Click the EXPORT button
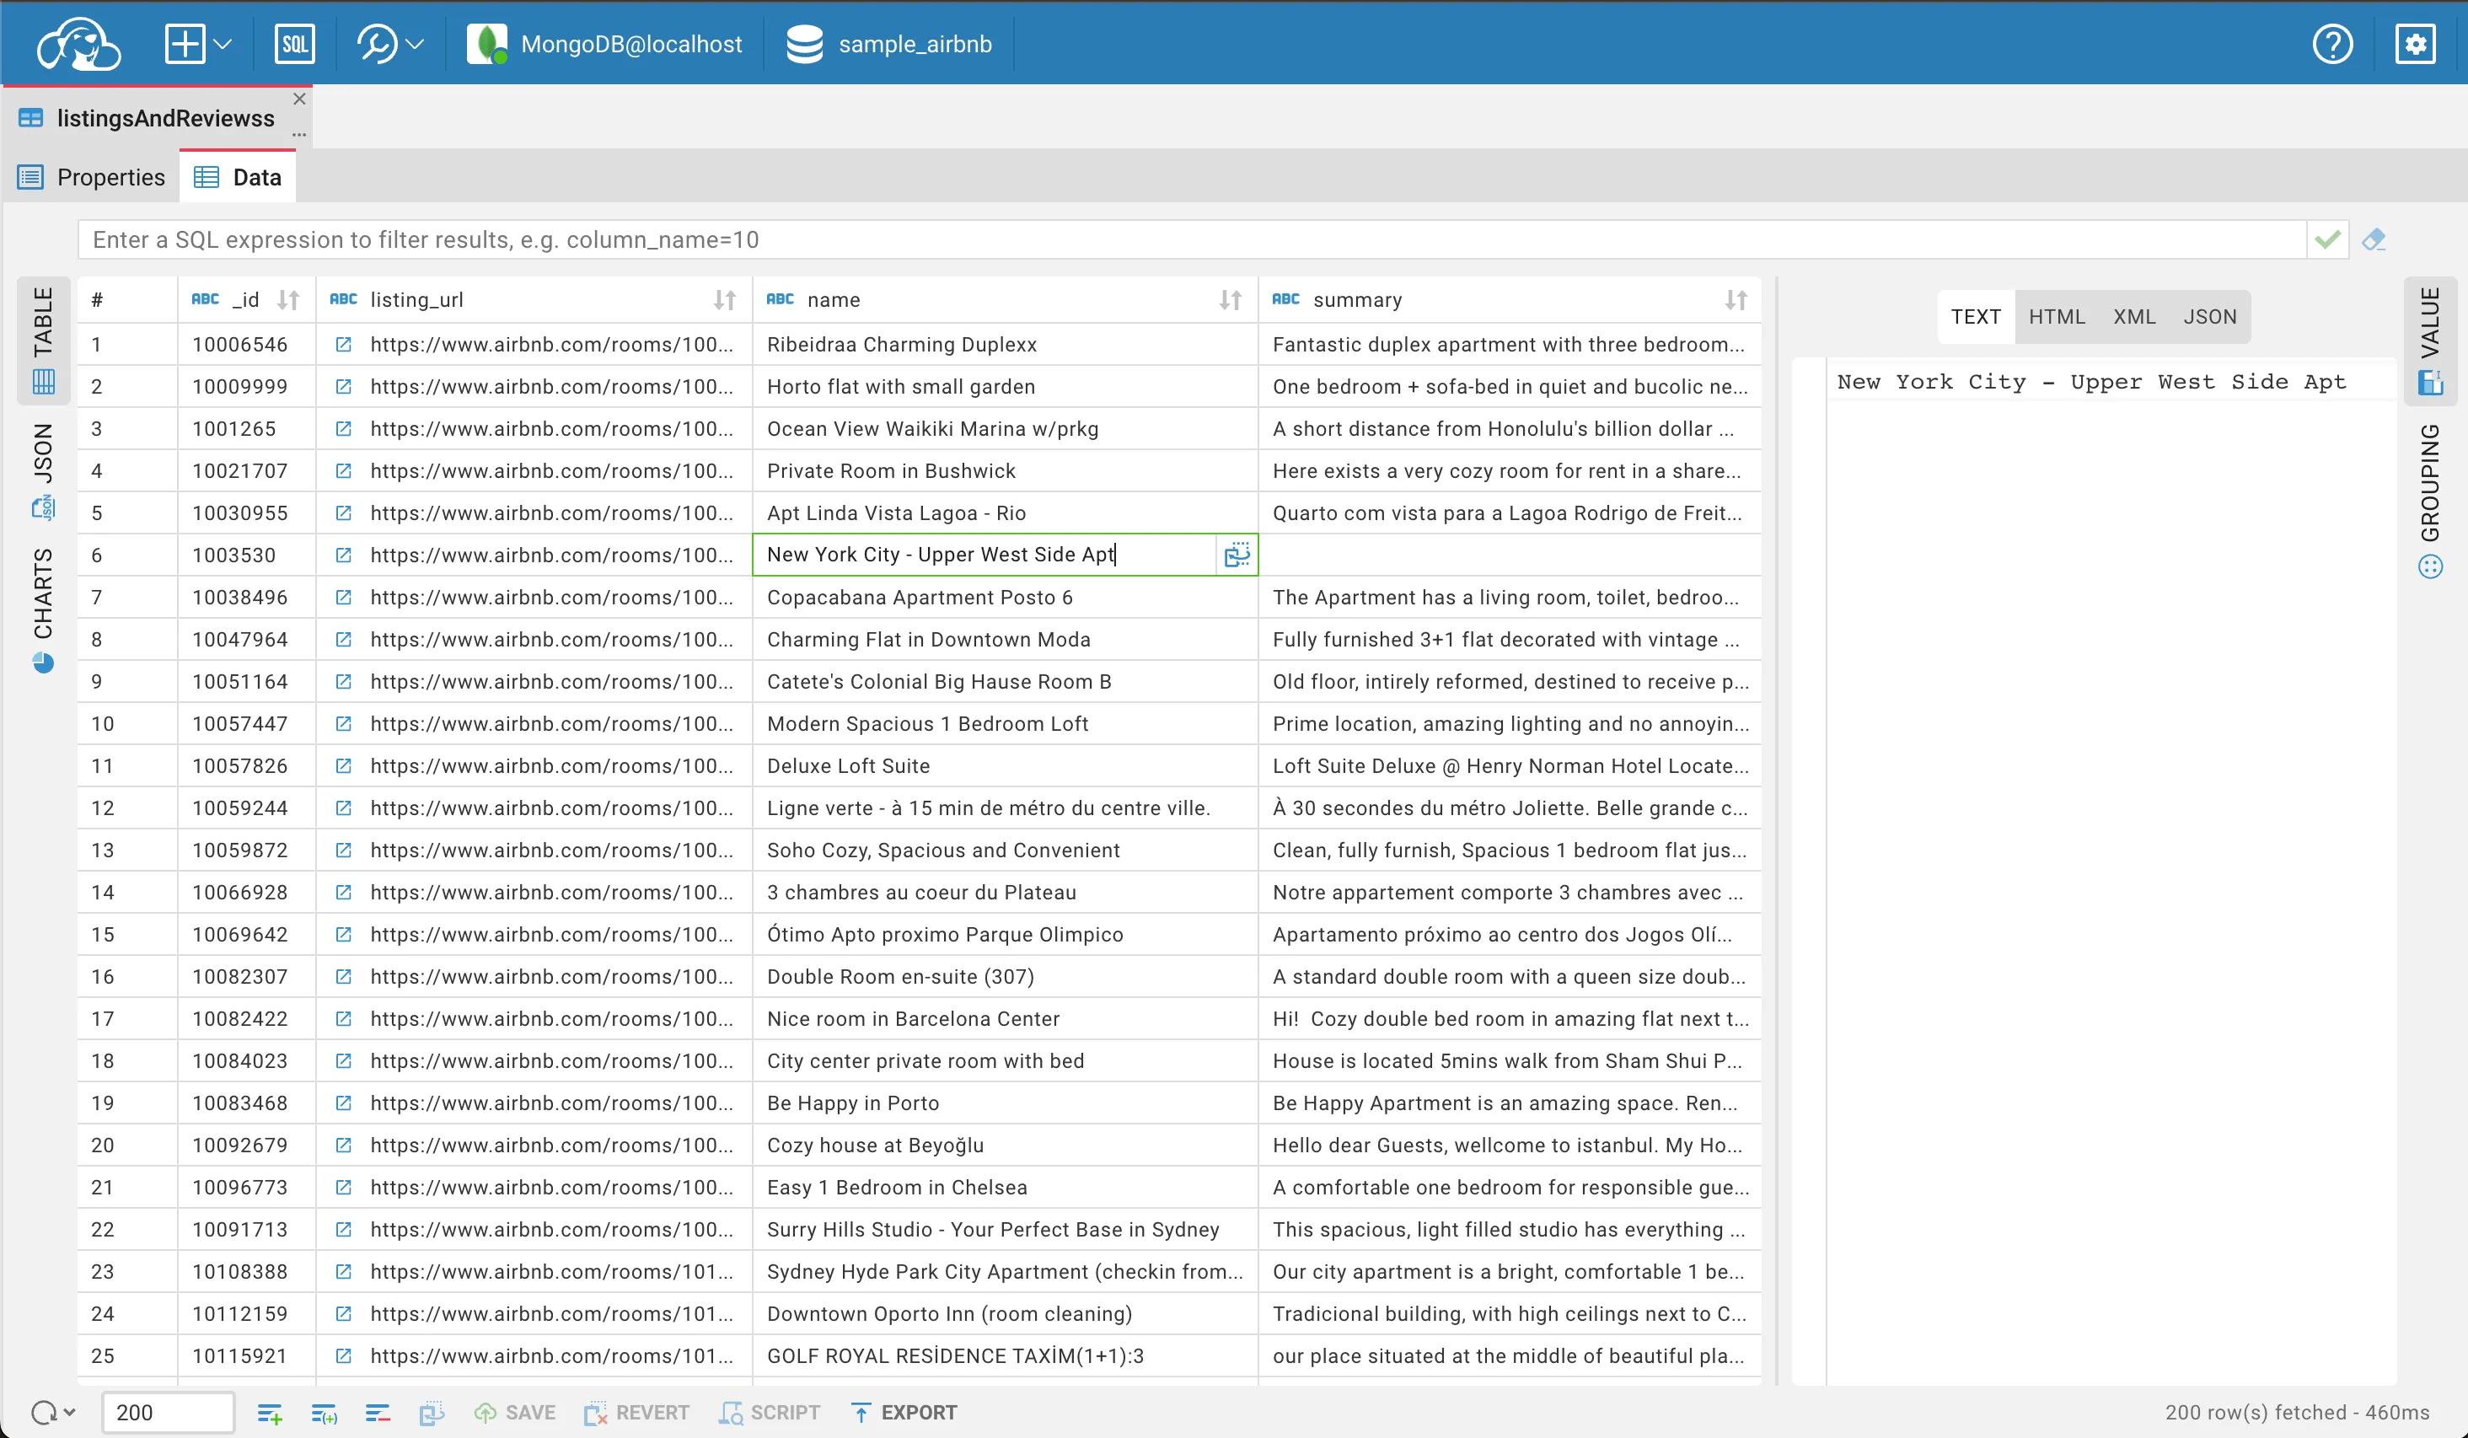2468x1438 pixels. (x=903, y=1413)
